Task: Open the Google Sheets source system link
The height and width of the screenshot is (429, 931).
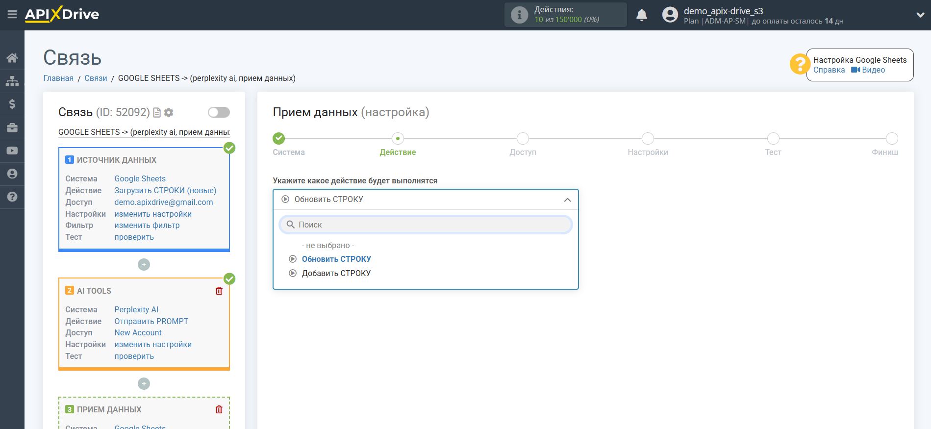Action: (140, 179)
